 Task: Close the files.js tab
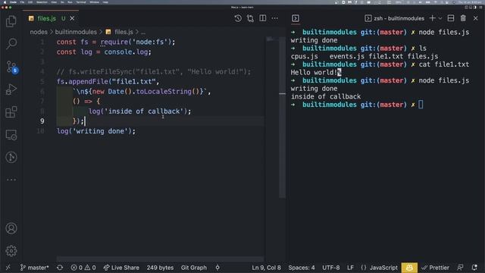tap(72, 18)
